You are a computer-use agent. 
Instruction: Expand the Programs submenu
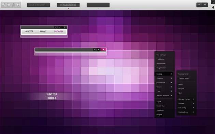point(164,78)
